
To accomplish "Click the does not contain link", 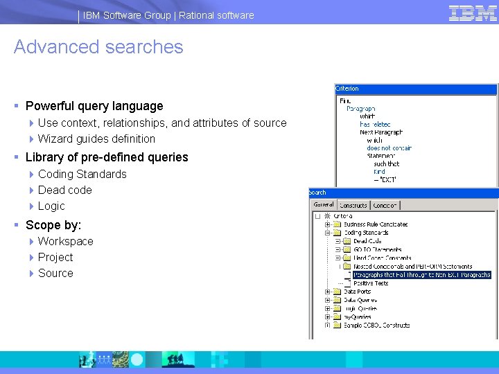I will (x=389, y=148).
